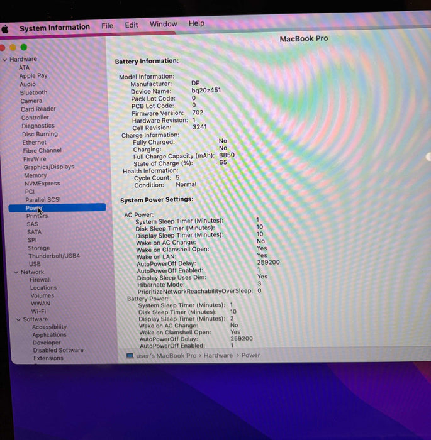This screenshot has width=431, height=440.
Task: Select Volumes under Network
Action: click(42, 295)
